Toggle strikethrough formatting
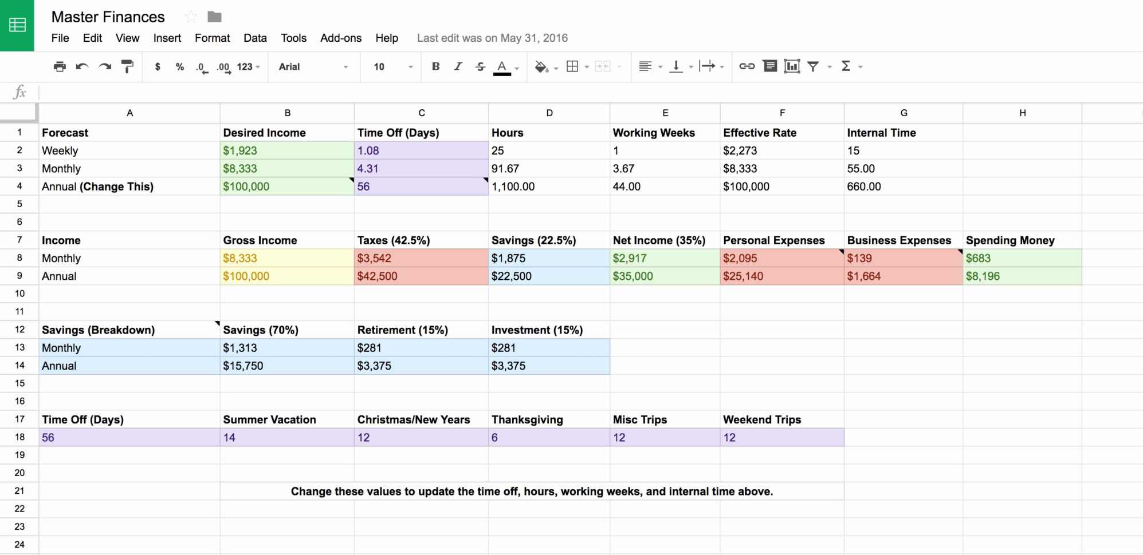Viewport: 1143px width, 555px height. pos(480,66)
